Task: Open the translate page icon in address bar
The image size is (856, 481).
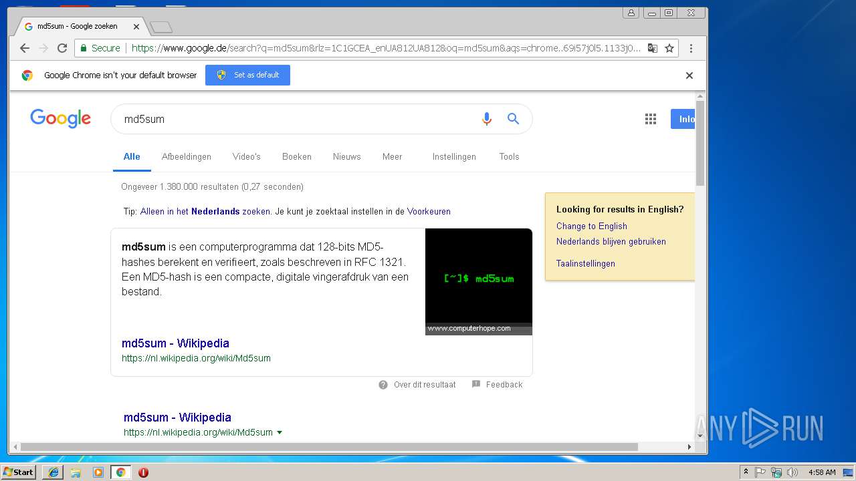Action: click(652, 48)
